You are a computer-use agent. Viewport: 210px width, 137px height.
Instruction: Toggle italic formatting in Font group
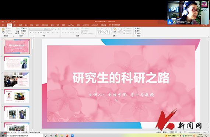33,32
